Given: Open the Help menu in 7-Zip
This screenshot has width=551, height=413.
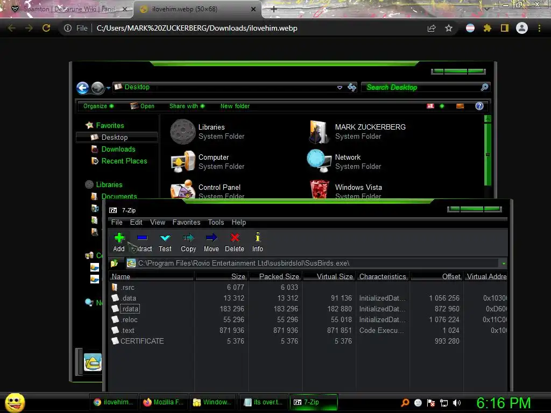Looking at the screenshot, I should tap(238, 222).
